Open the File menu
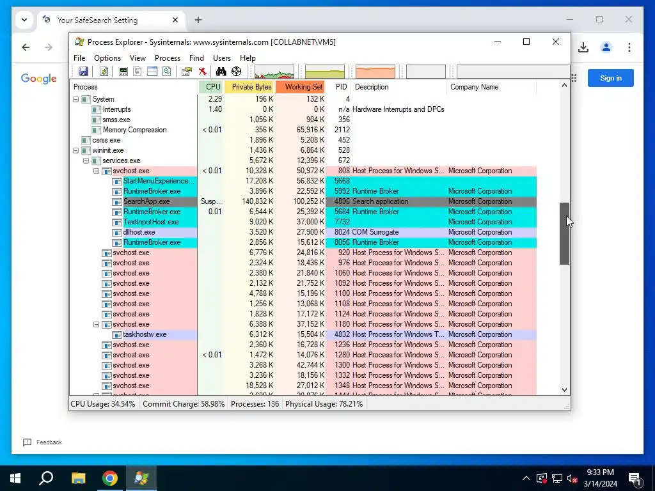Viewport: 655px width, 491px height. (x=79, y=58)
